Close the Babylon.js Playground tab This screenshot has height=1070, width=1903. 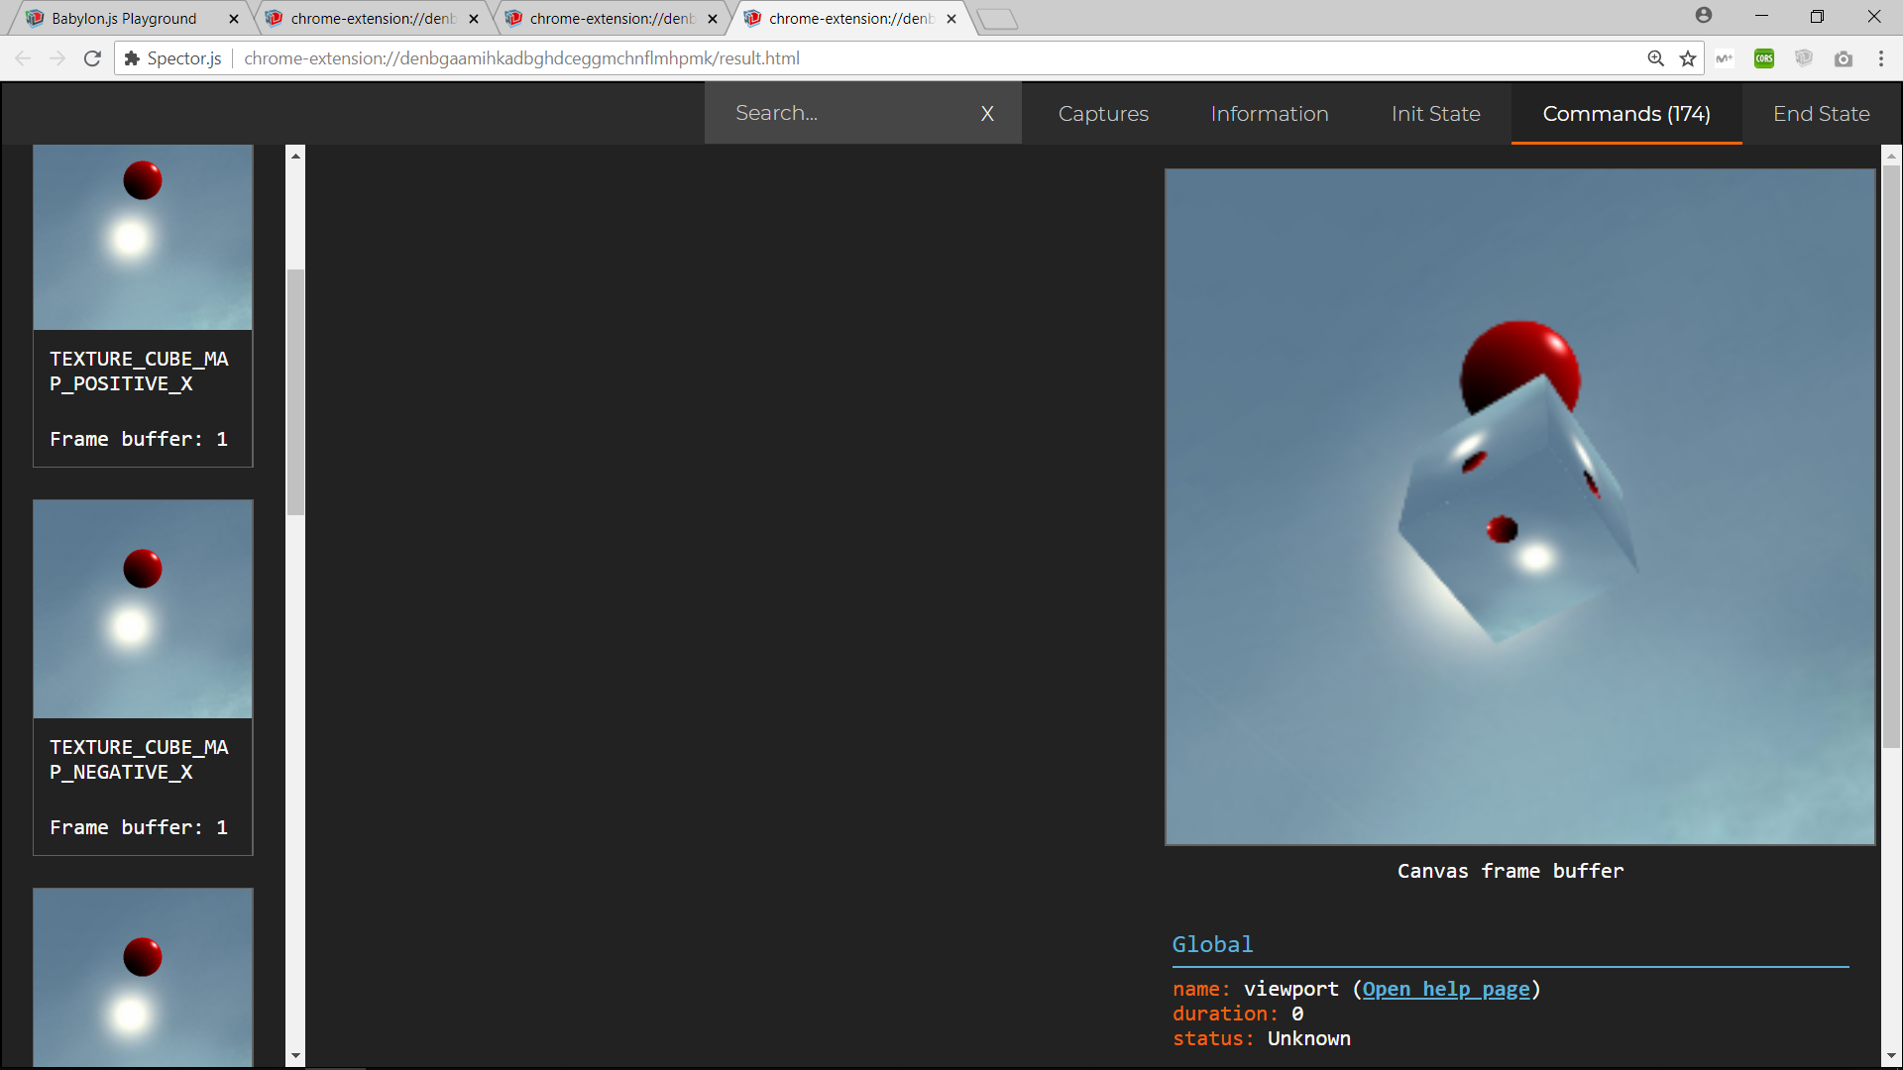(234, 19)
